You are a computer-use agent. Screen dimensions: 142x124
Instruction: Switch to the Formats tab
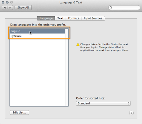point(74,18)
